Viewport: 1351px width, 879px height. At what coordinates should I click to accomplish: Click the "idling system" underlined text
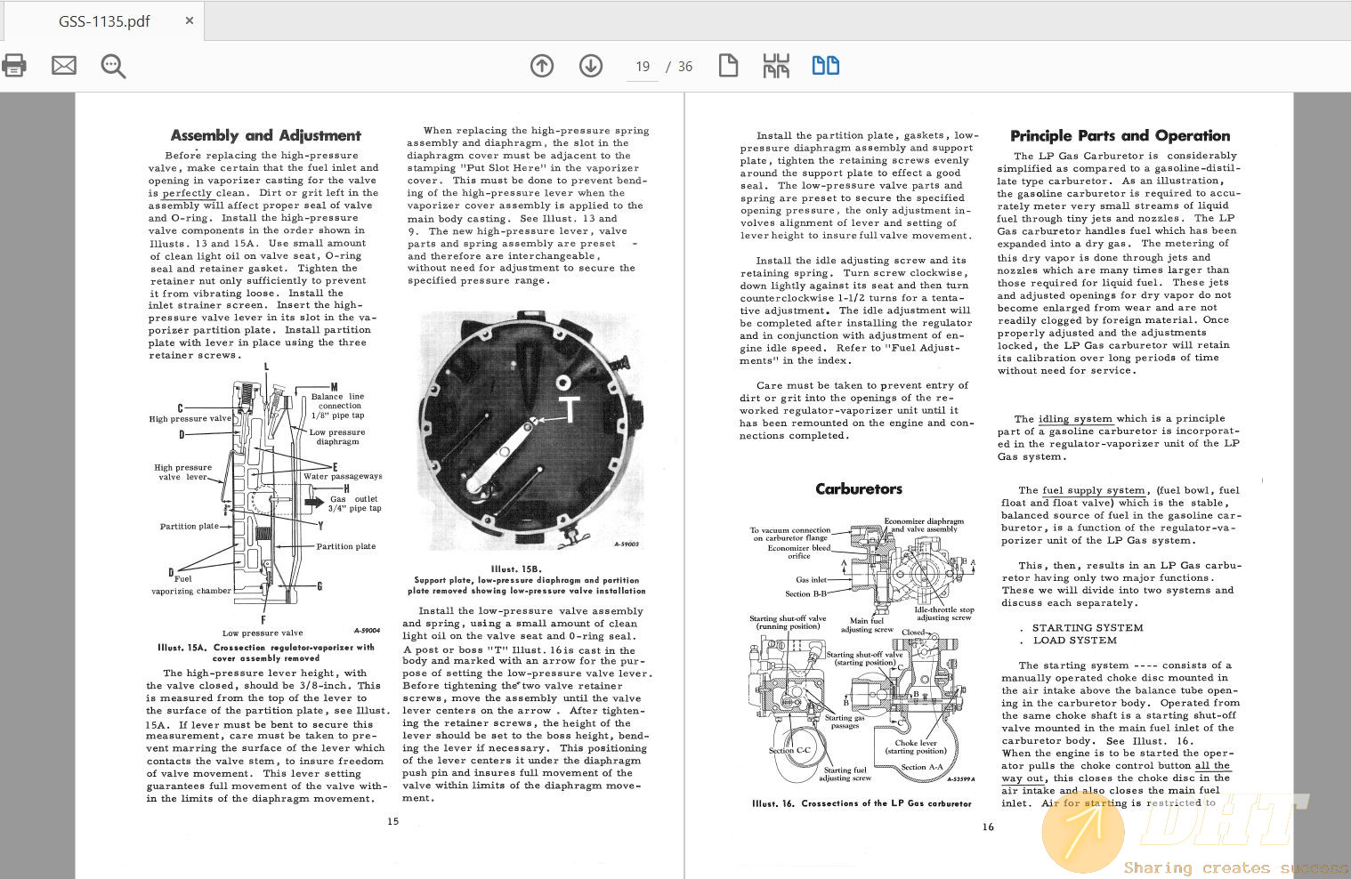pos(1075,418)
